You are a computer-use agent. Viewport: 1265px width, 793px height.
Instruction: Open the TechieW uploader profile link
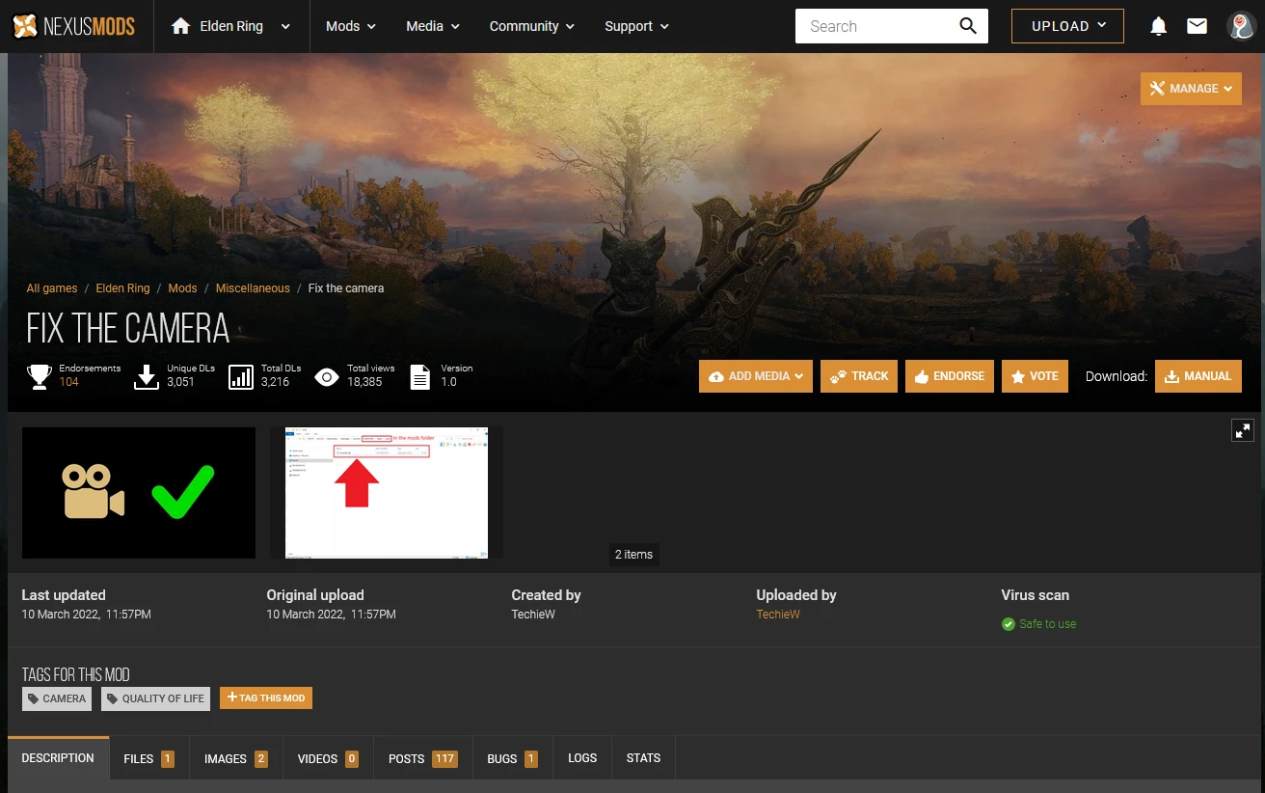pyautogui.click(x=777, y=615)
